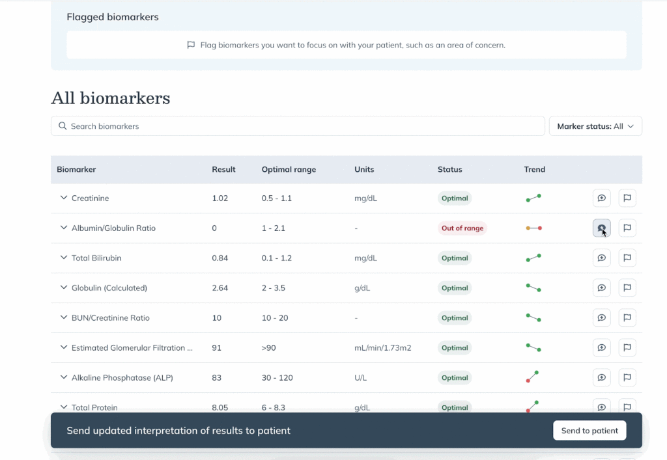Click the Globulin (Calculated) trend sparkline

533,288
